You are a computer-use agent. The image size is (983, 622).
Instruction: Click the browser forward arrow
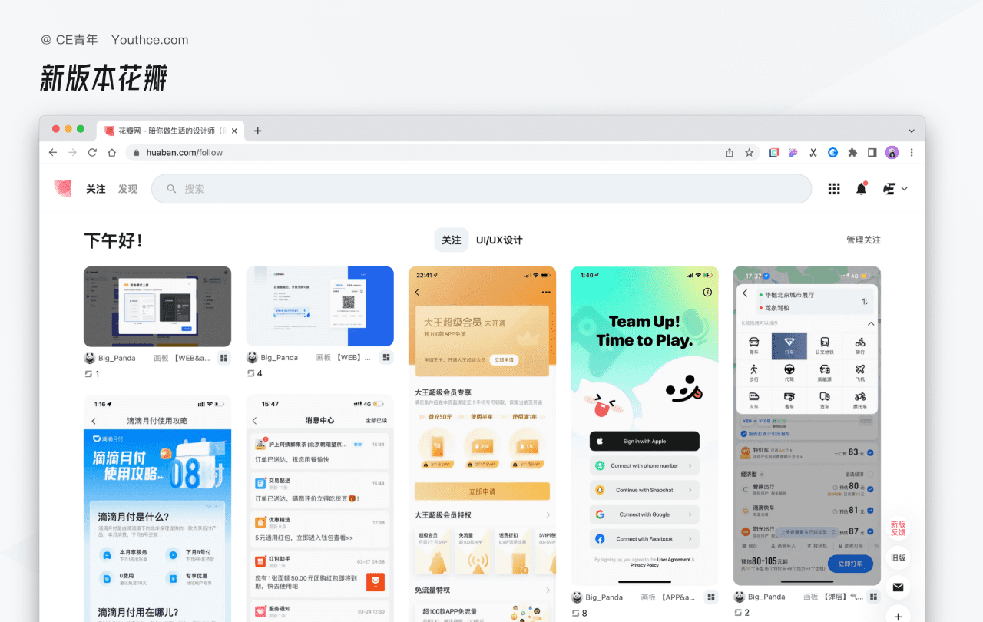pos(73,153)
